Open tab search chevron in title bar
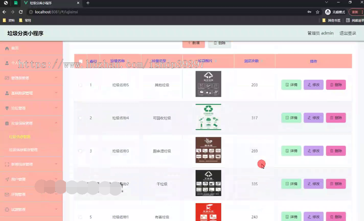The image size is (364, 221). click(326, 2)
